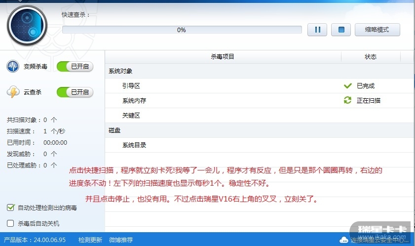The width and height of the screenshot is (415, 246).
Task: Select the 磁盘 group row
Action: coord(260,130)
